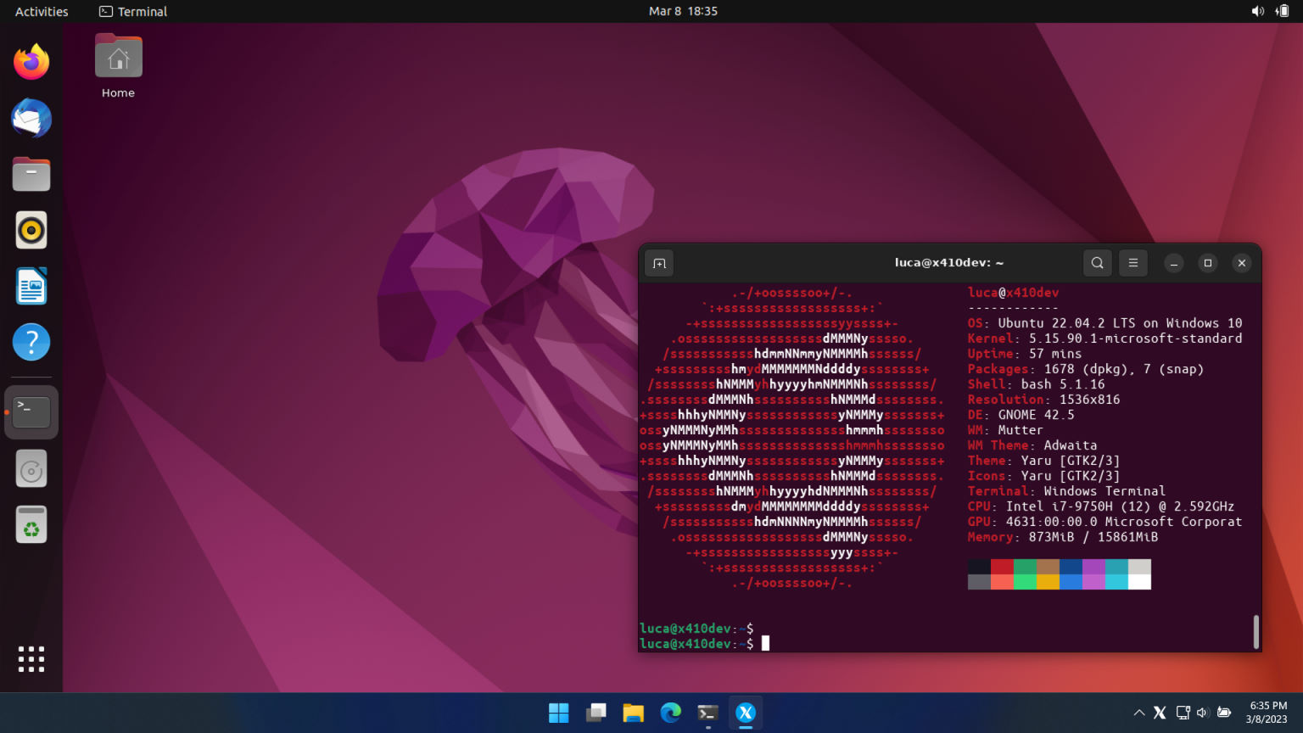Select the running Terminal icon in the dock
Image resolution: width=1303 pixels, height=733 pixels.
(x=31, y=411)
